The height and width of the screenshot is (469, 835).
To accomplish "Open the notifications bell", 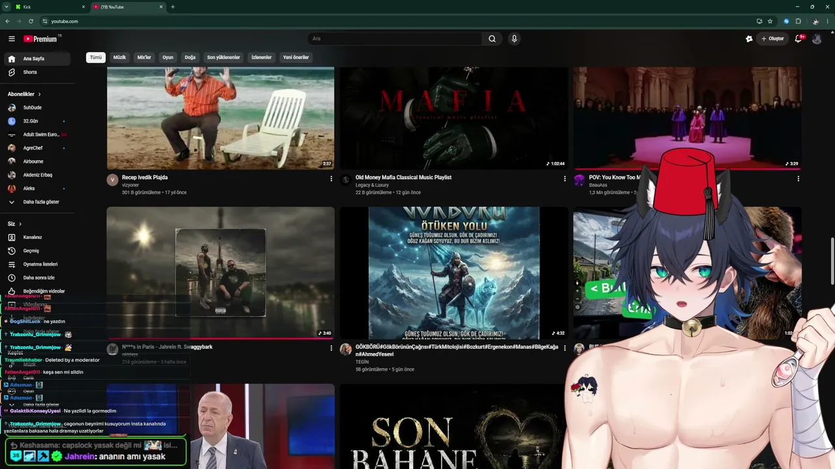I will [798, 39].
